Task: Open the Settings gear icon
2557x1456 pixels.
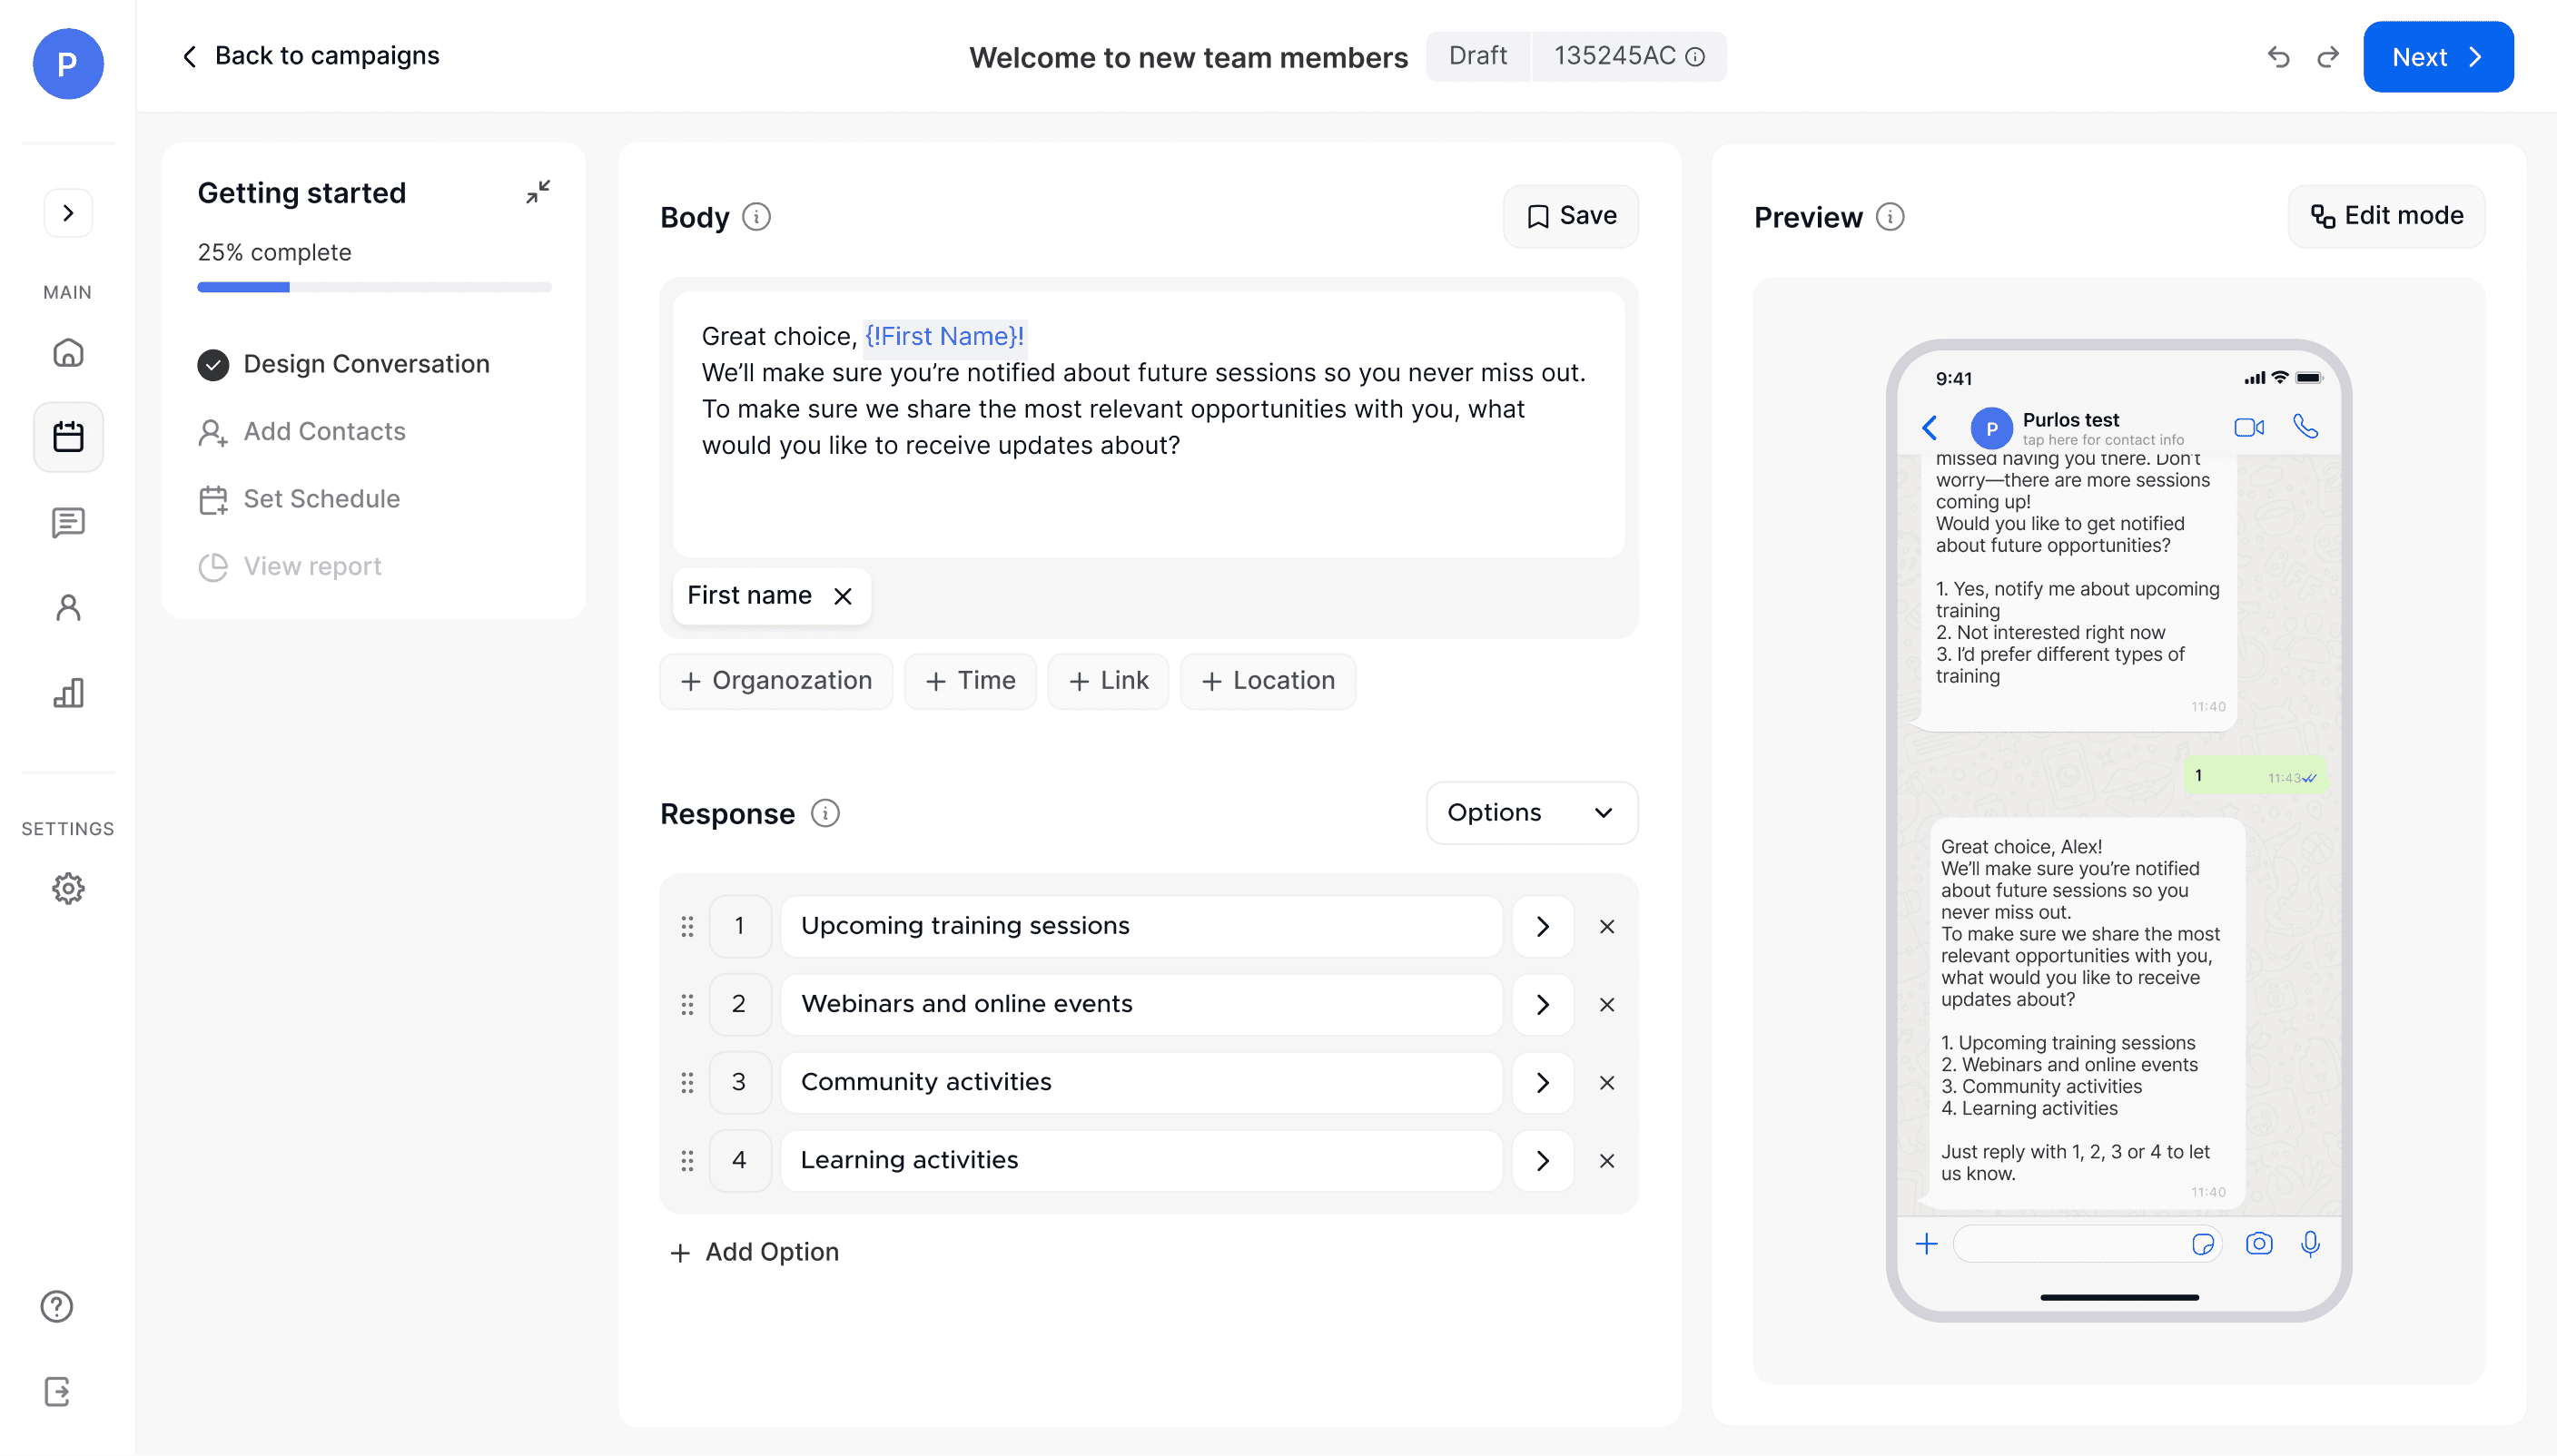Action: (68, 888)
